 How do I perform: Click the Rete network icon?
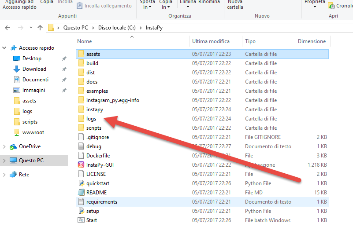[x=13, y=175]
